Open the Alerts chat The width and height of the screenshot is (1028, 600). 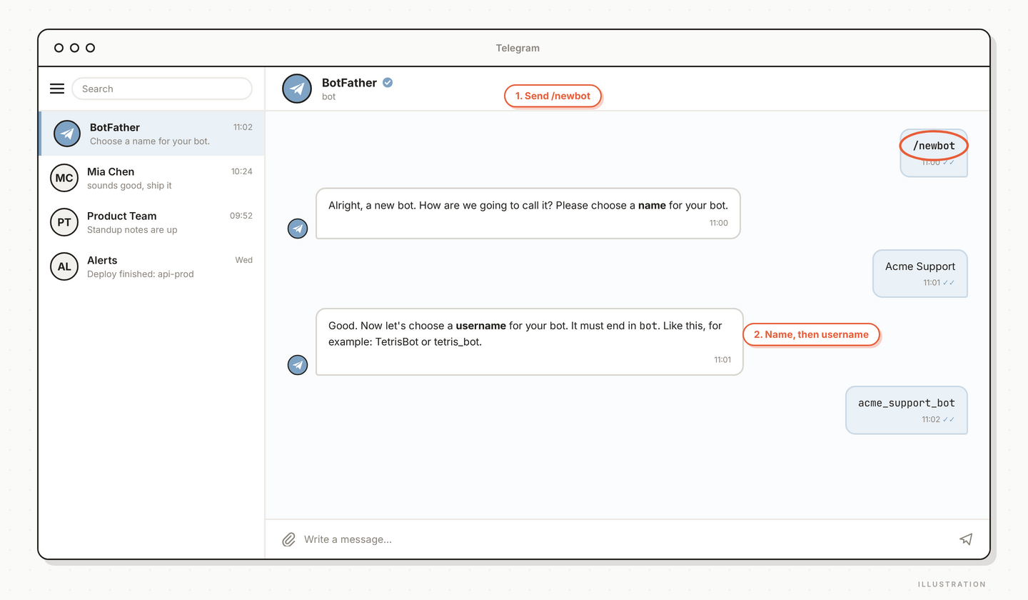pyautogui.click(x=151, y=266)
